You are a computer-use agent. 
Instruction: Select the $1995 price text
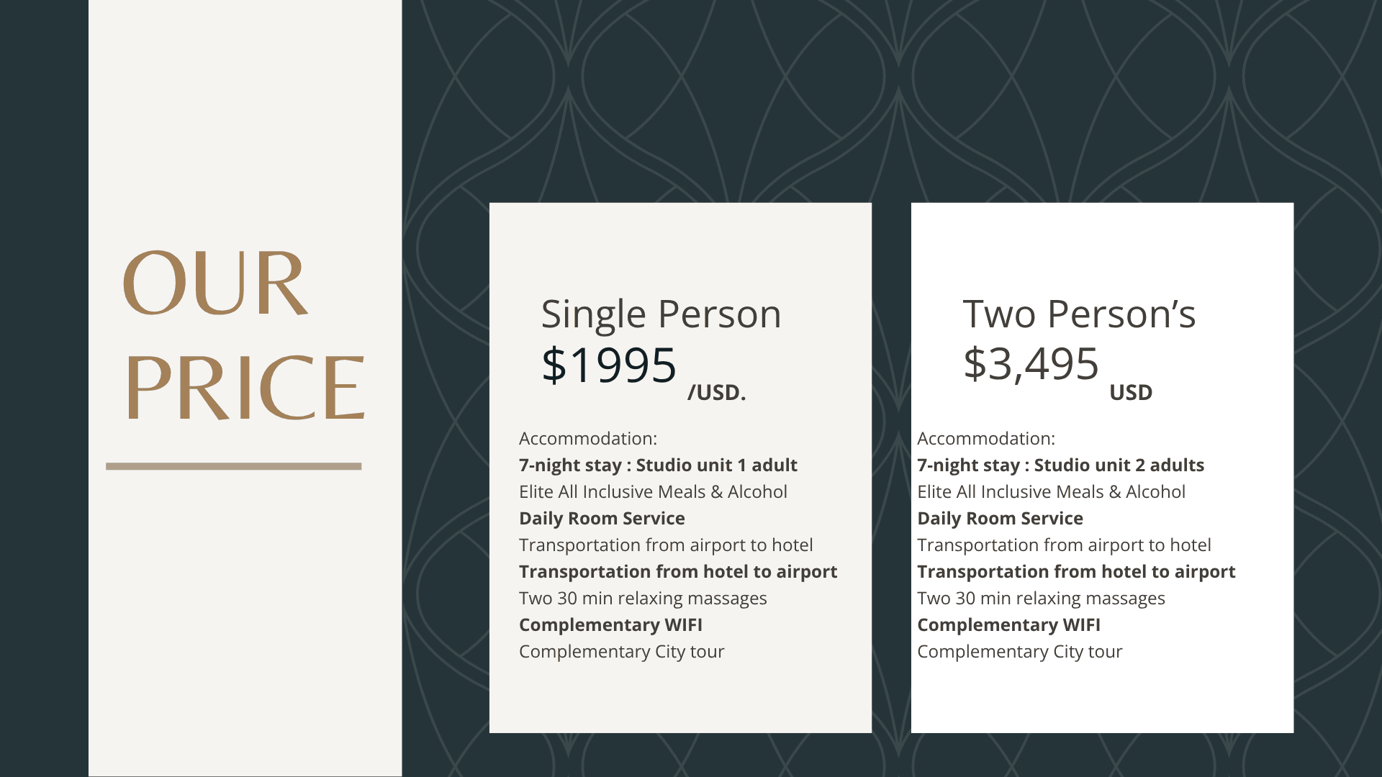pyautogui.click(x=609, y=365)
